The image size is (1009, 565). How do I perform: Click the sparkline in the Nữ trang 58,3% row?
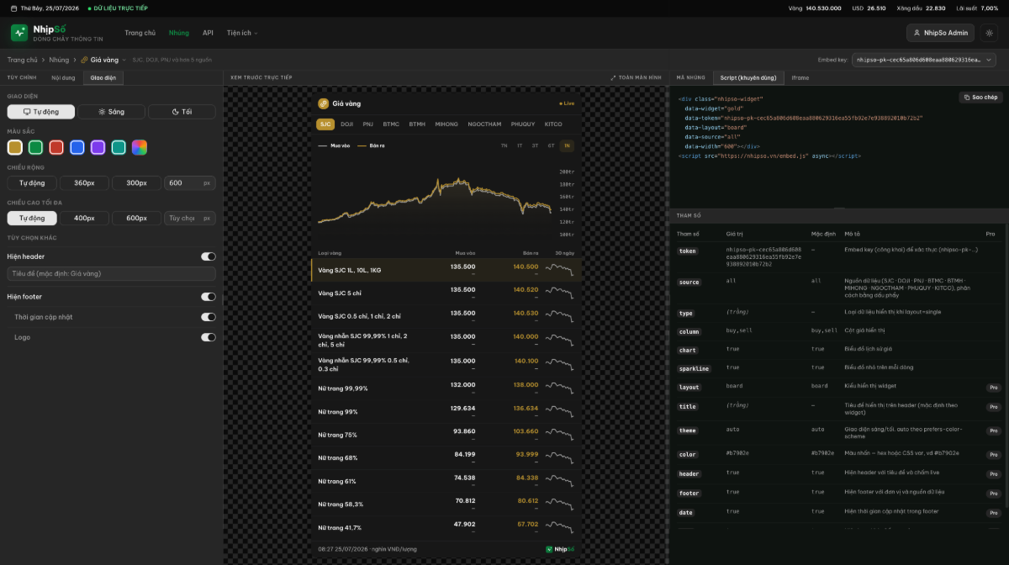click(559, 504)
